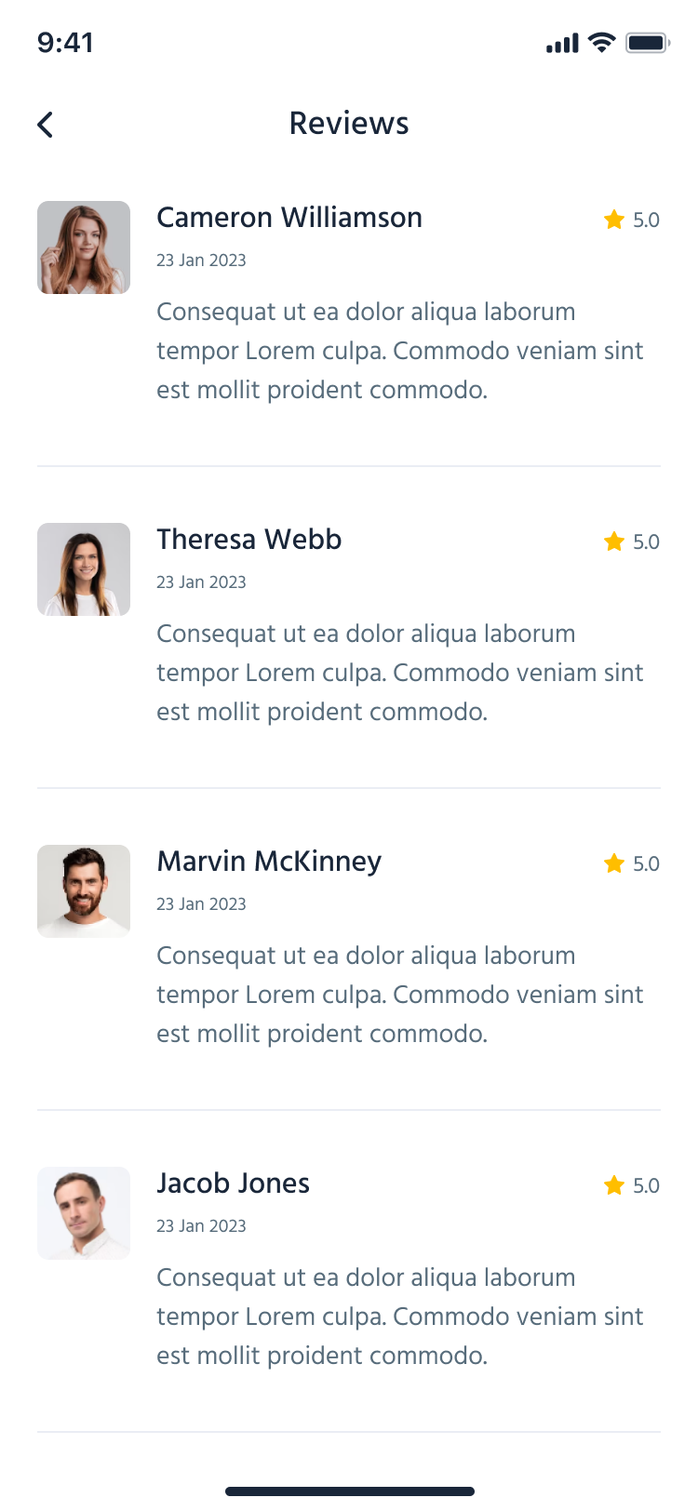Viewport: 698px width, 1511px height.
Task: Click star icon on Cameron Williamson's review
Action: pos(613,220)
